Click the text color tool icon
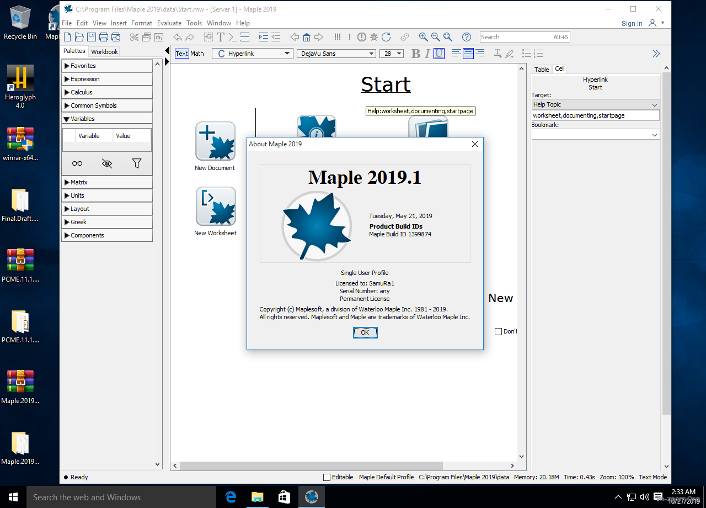Image resolution: width=706 pixels, height=508 pixels. (x=497, y=54)
